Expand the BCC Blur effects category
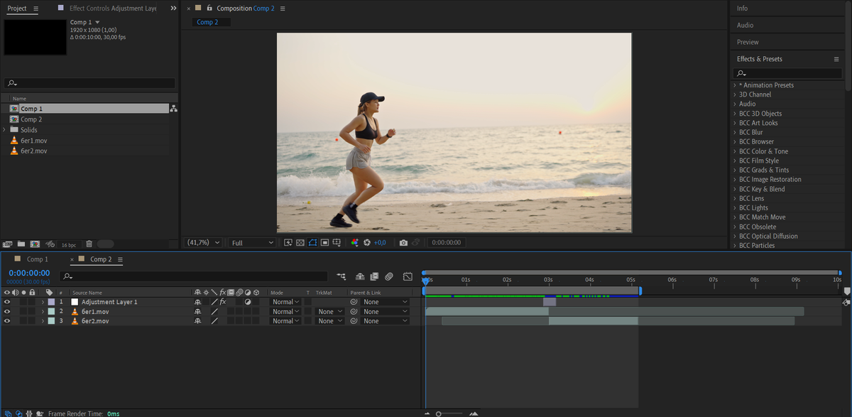The height and width of the screenshot is (417, 852). pyautogui.click(x=735, y=132)
